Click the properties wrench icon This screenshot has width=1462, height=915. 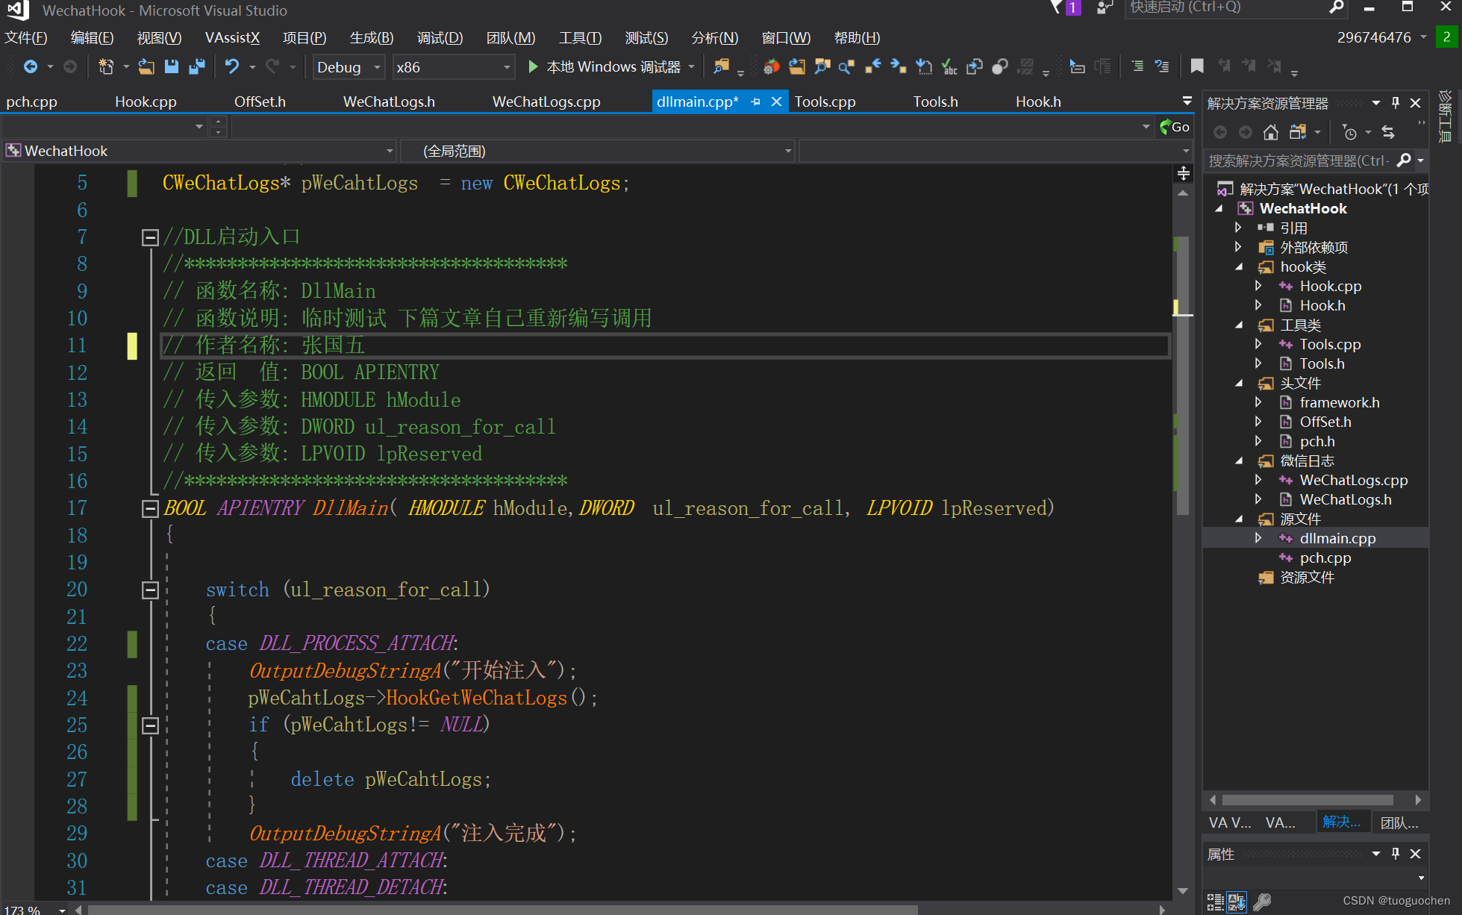click(x=1262, y=902)
